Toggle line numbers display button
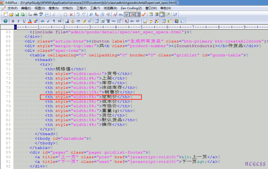 138,14
